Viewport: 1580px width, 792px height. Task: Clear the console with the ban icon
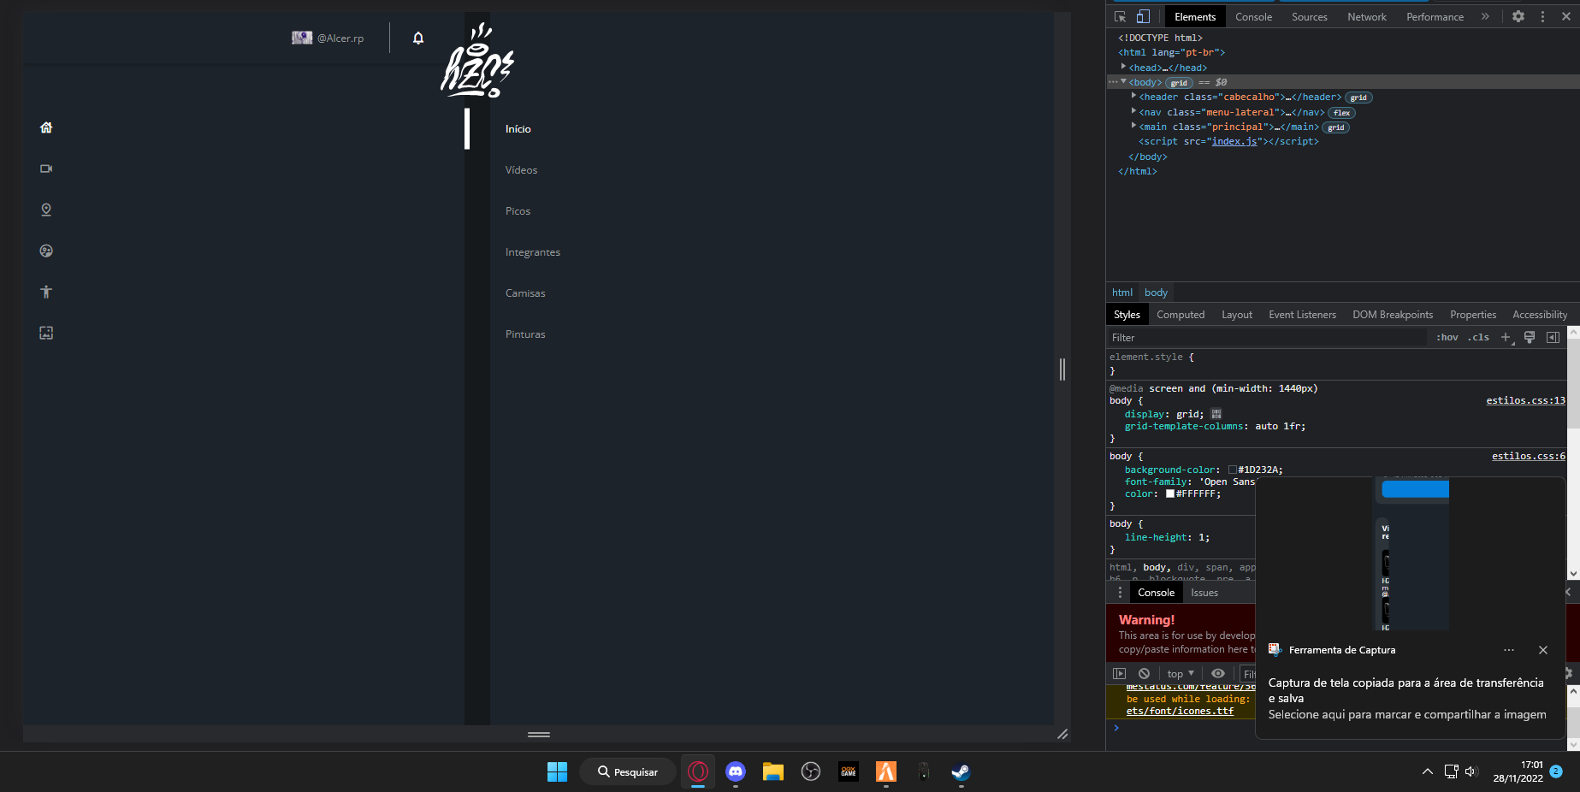click(1144, 674)
